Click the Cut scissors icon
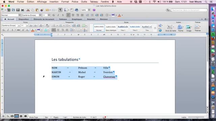 tap(28, 10)
